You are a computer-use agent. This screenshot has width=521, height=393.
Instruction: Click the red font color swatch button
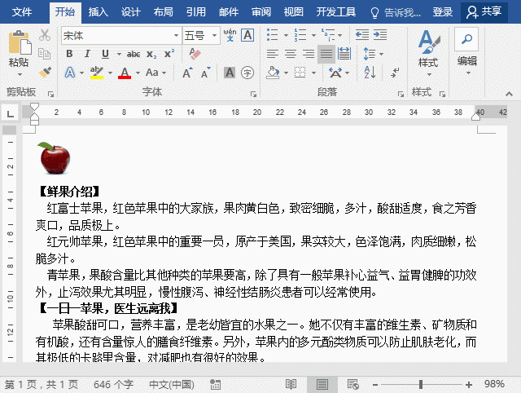pos(124,73)
